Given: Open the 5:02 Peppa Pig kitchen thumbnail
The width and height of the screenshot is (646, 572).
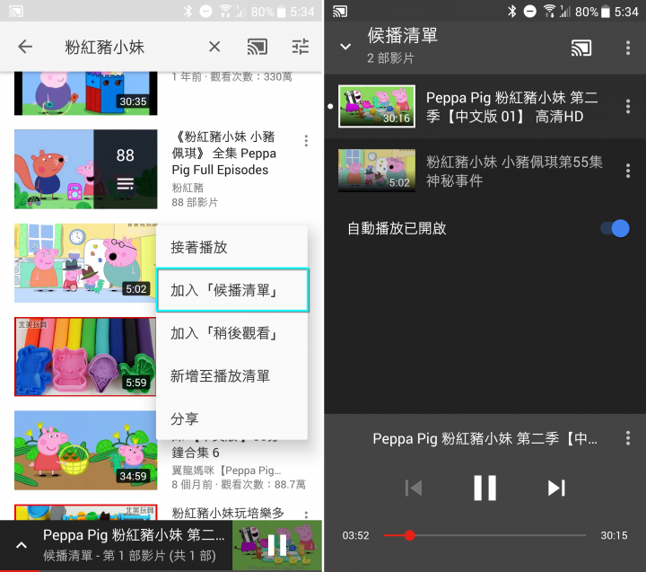Looking at the screenshot, I should click(x=85, y=263).
